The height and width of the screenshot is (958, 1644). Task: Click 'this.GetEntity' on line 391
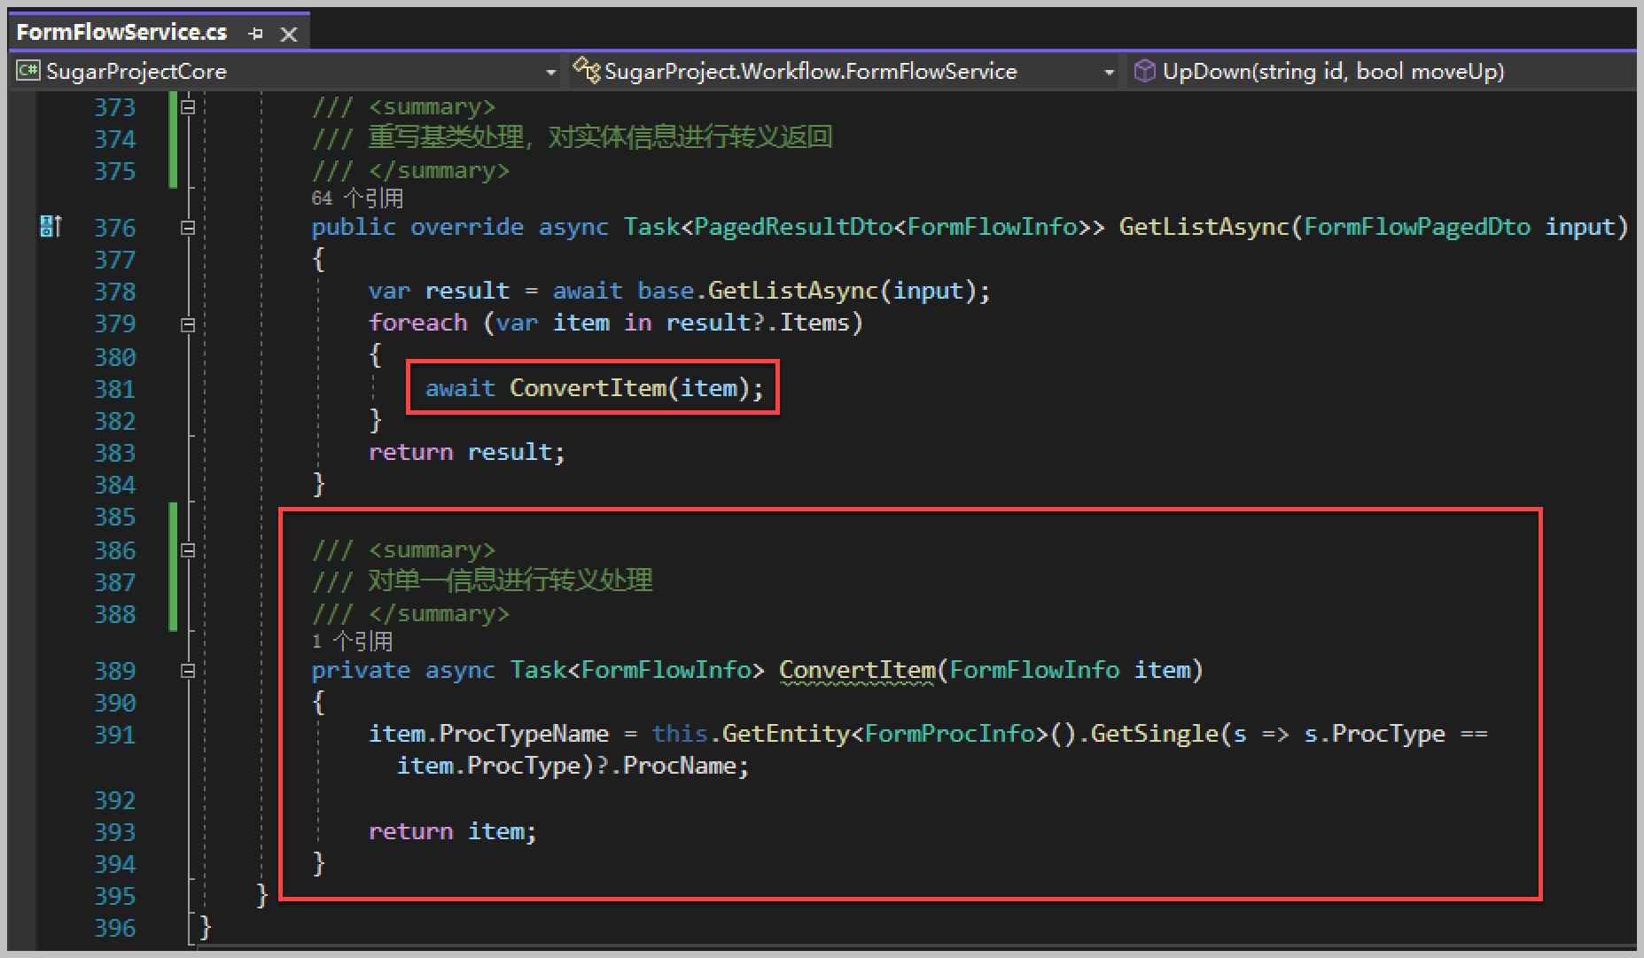[751, 734]
